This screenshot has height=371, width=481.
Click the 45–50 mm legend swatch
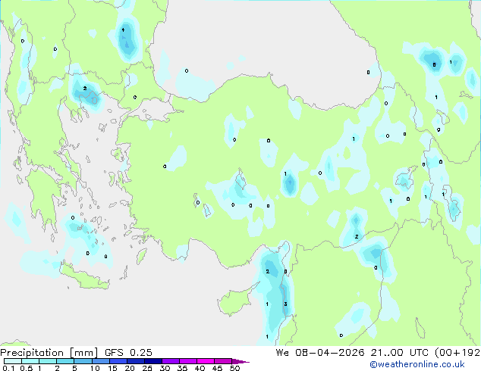[223, 361]
